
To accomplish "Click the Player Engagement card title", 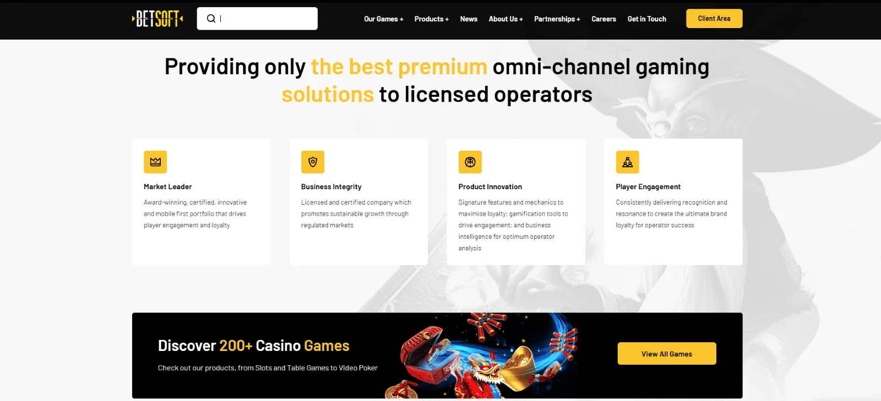I will [648, 187].
